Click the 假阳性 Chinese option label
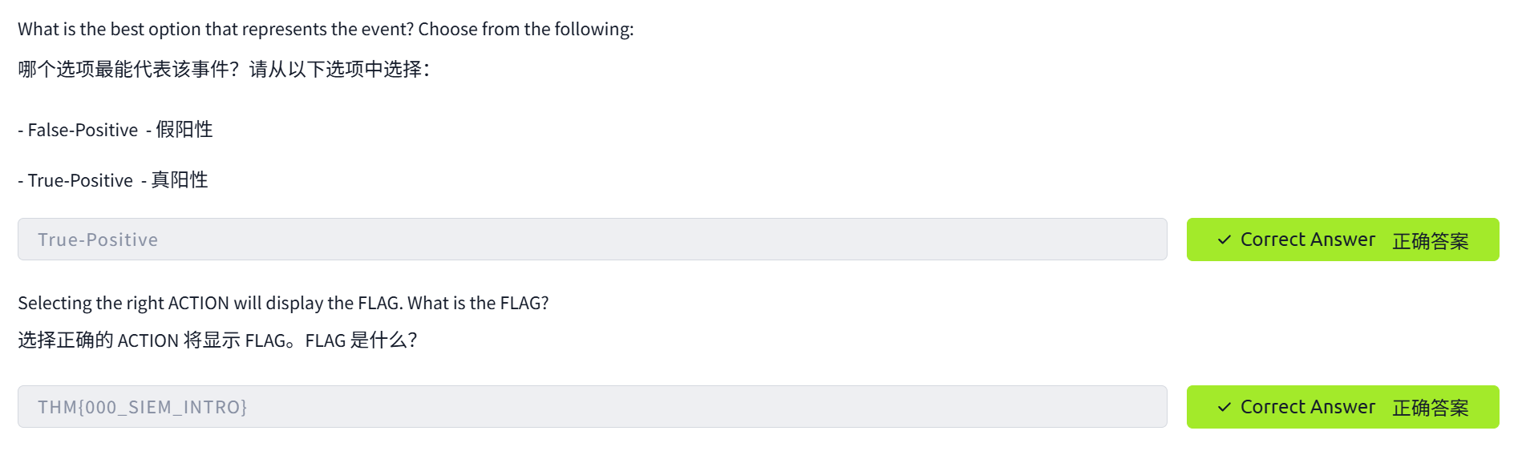 184,130
